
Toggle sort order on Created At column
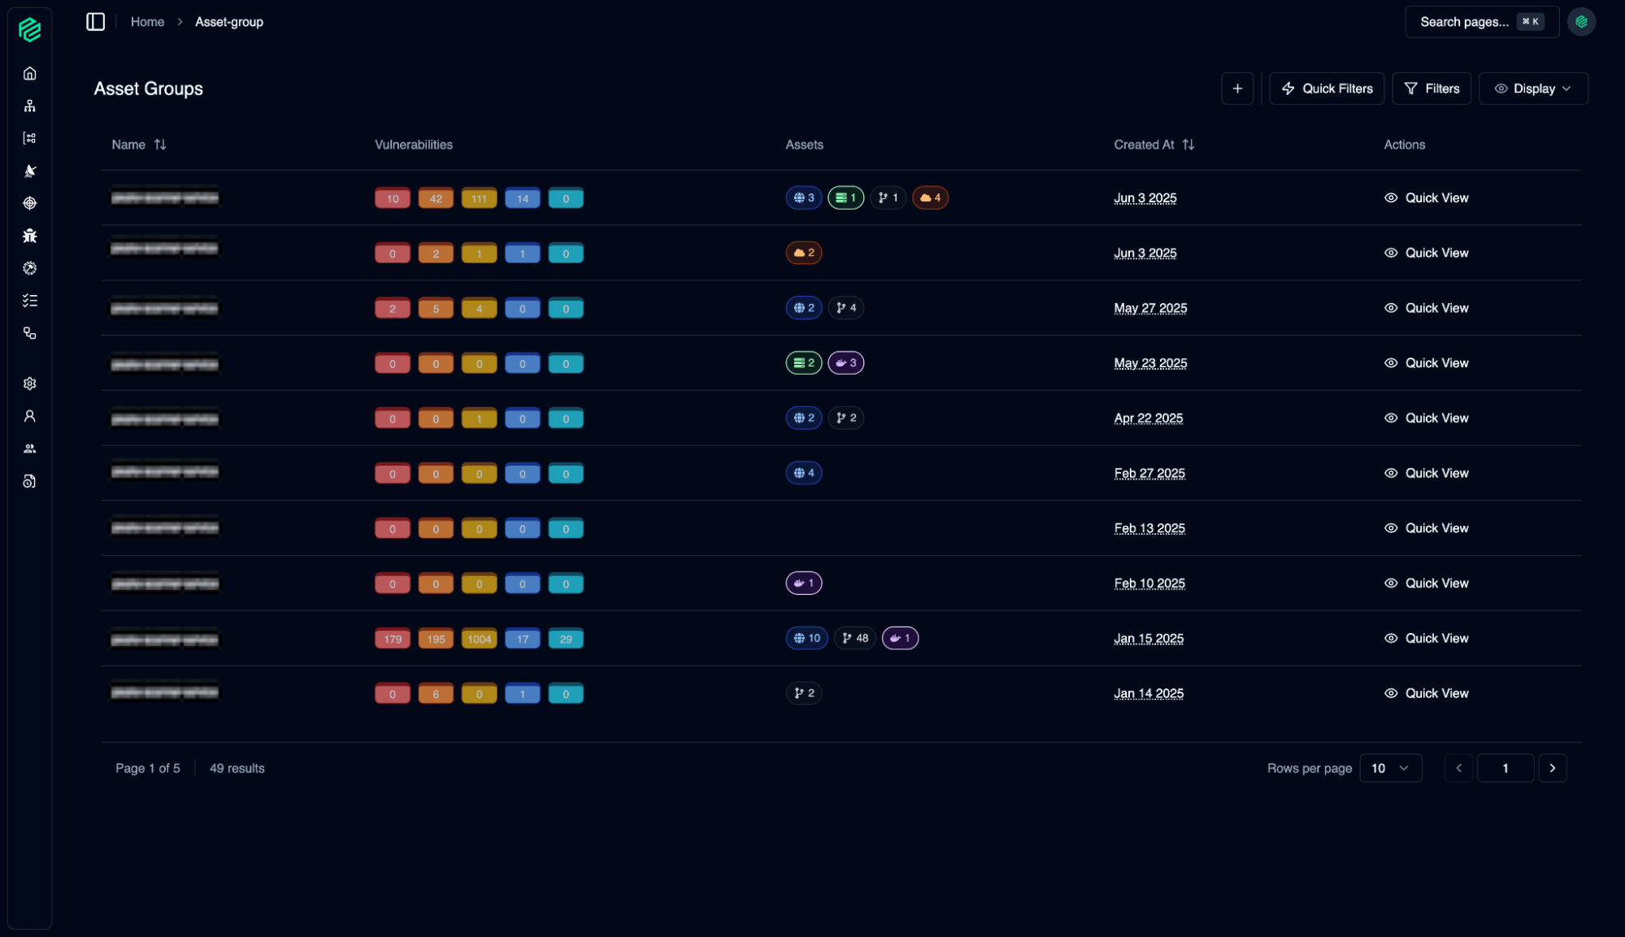1188,145
